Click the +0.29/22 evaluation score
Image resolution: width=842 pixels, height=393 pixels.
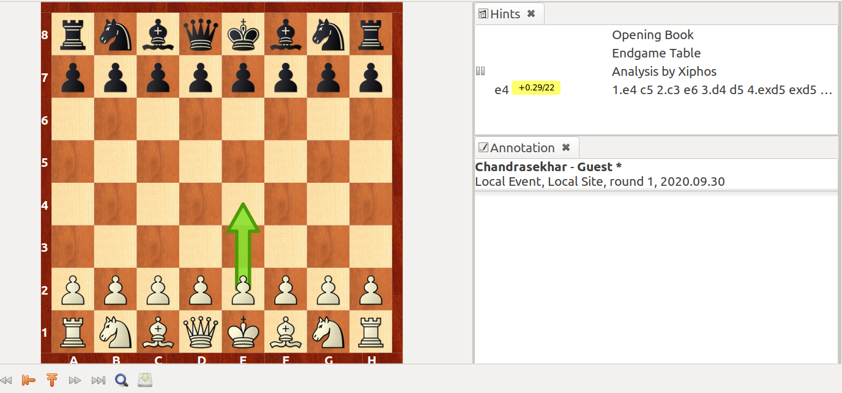pyautogui.click(x=537, y=87)
